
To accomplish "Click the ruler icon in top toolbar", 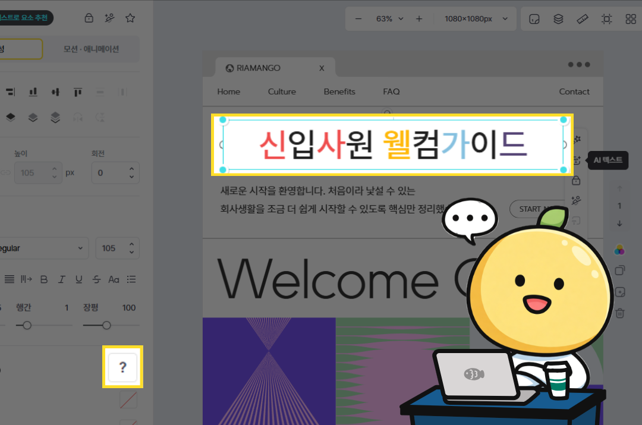I will (x=582, y=19).
